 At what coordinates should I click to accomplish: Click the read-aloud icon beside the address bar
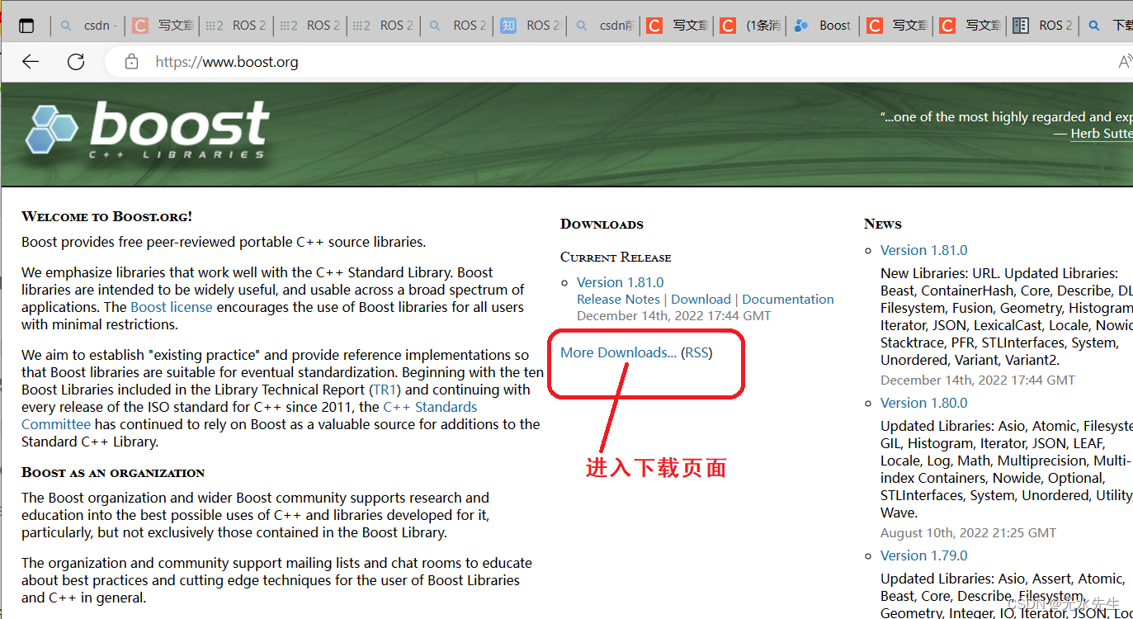point(1124,61)
